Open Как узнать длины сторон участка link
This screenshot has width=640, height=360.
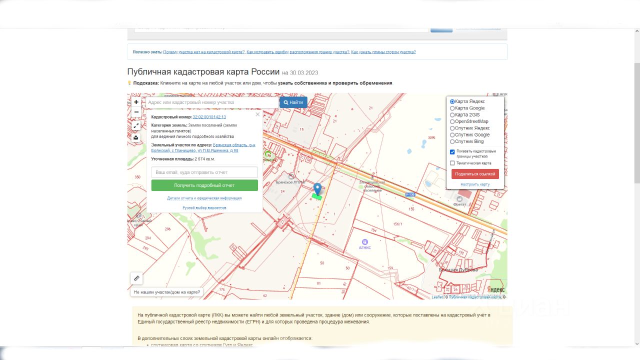tap(383, 52)
